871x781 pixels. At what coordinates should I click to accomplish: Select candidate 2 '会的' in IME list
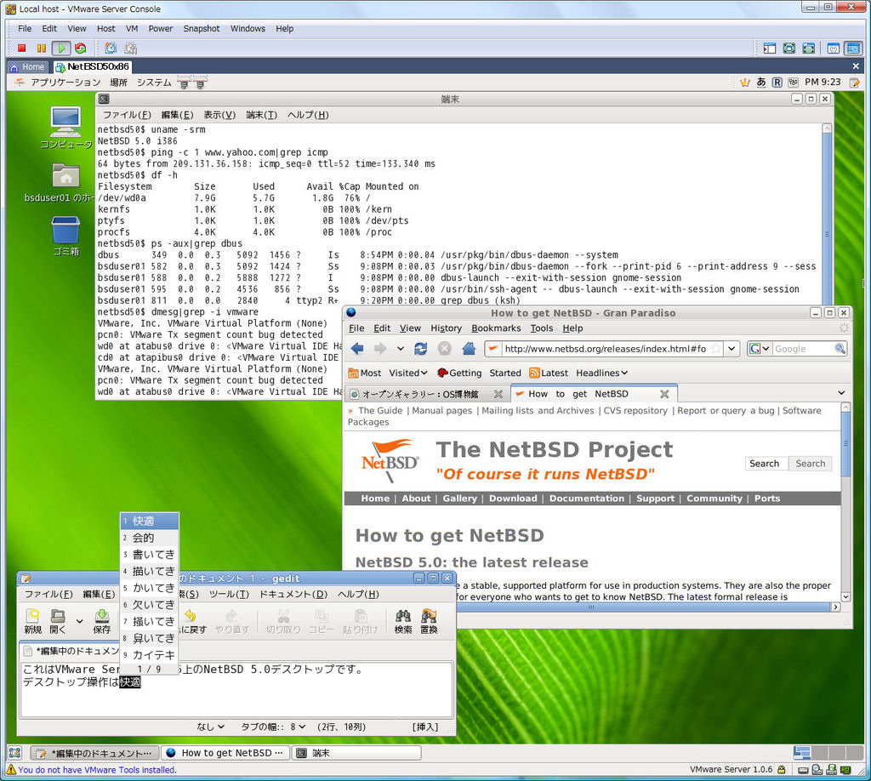coord(150,538)
